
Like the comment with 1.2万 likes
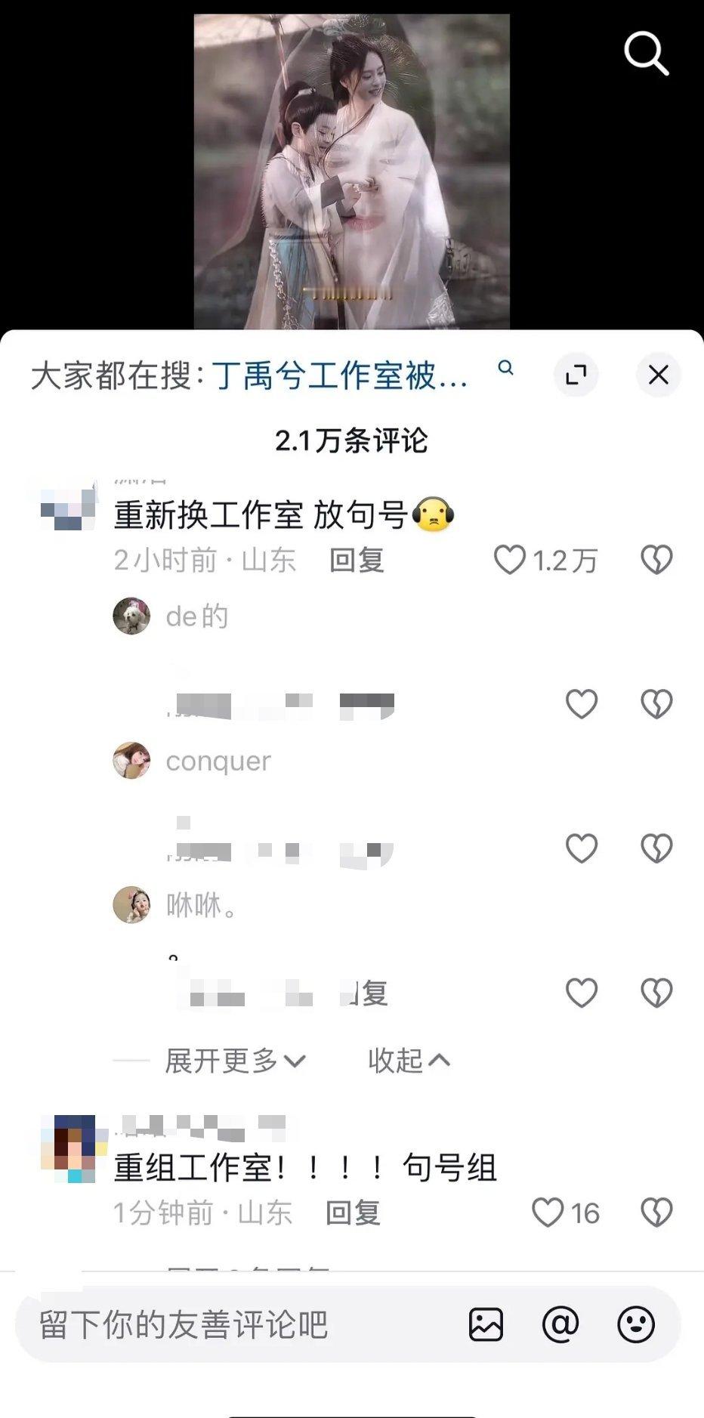[509, 560]
